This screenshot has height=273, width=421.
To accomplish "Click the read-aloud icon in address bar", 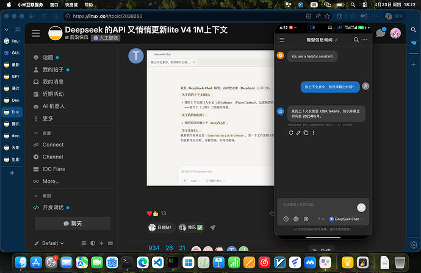I will tap(318, 16).
